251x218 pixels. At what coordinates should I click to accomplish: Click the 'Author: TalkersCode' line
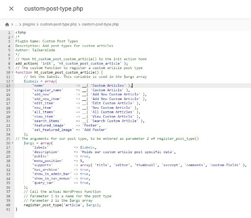point(35,50)
